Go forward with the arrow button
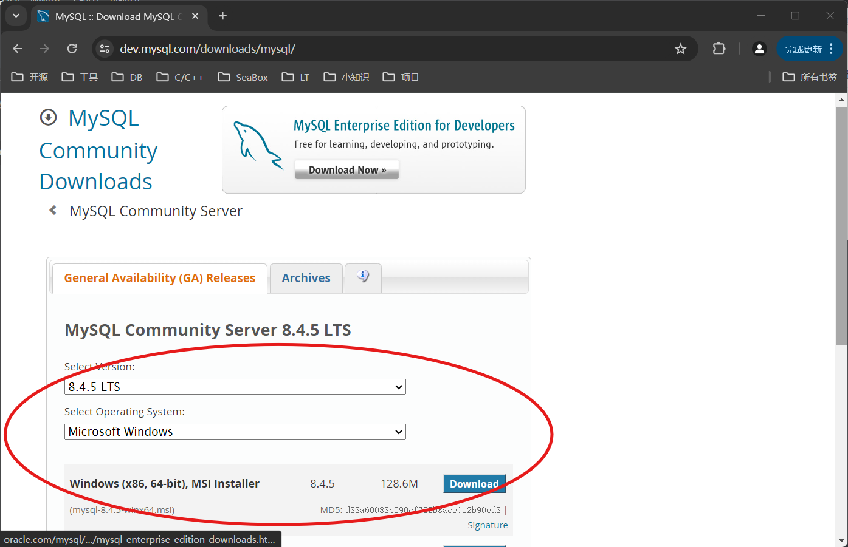The image size is (848, 547). point(44,49)
